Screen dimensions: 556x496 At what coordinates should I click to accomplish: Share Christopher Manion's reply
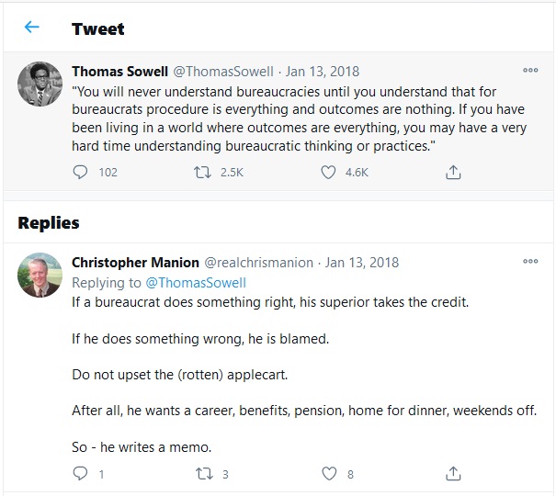(x=452, y=474)
